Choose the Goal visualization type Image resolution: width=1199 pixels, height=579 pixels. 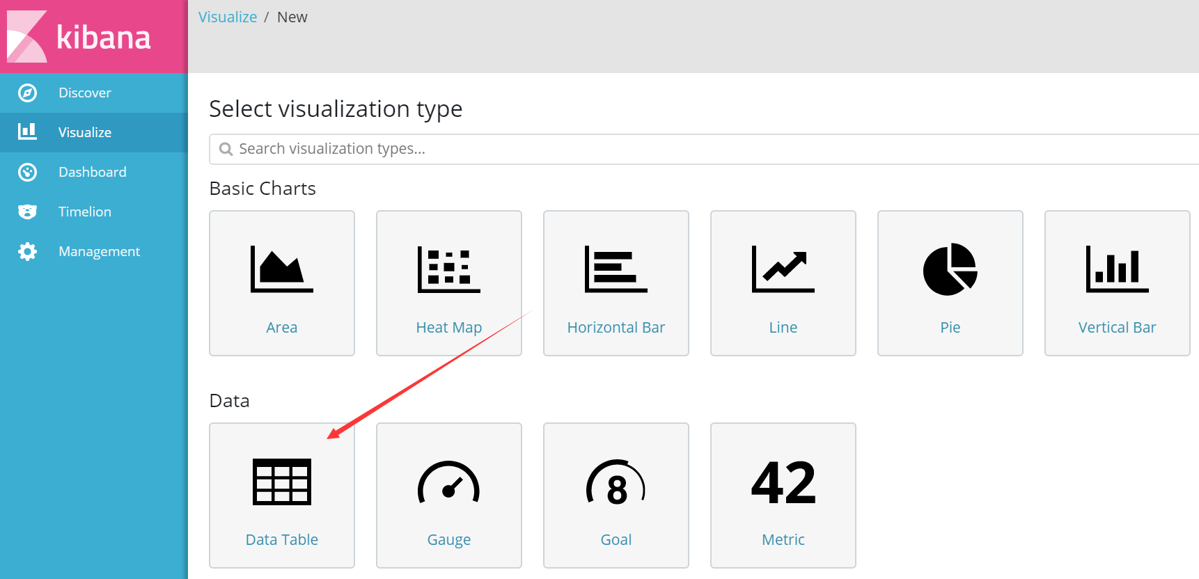tap(616, 495)
